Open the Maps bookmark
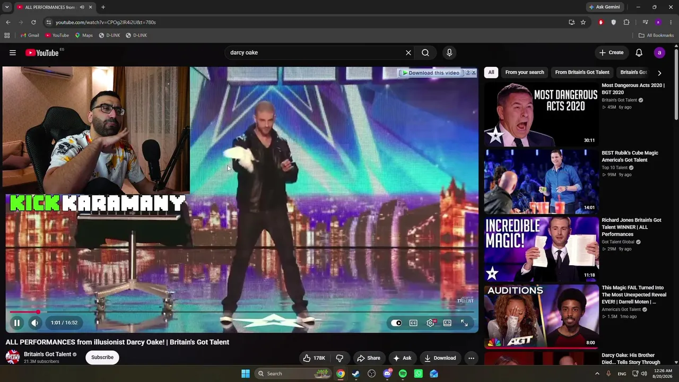 [x=83, y=36]
